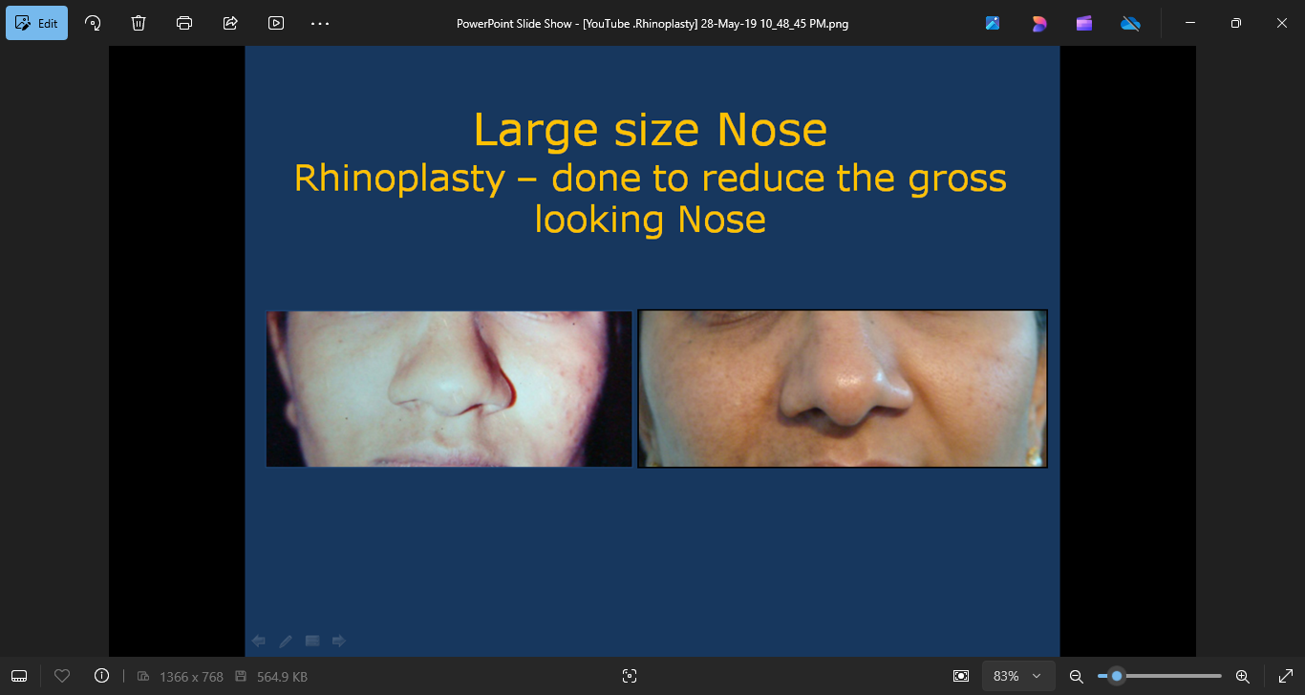Open Microsoft Designer from the title bar

click(x=1038, y=23)
